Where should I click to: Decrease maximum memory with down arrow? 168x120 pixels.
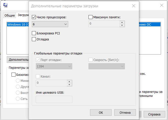(122, 25)
